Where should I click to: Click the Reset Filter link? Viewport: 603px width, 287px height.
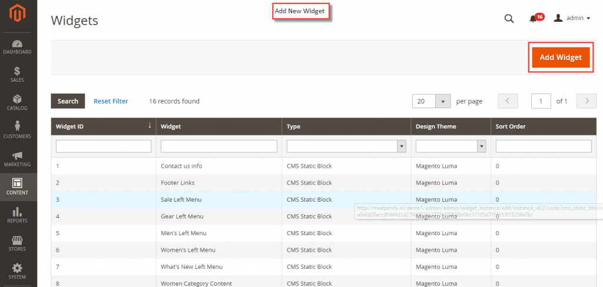(x=111, y=101)
